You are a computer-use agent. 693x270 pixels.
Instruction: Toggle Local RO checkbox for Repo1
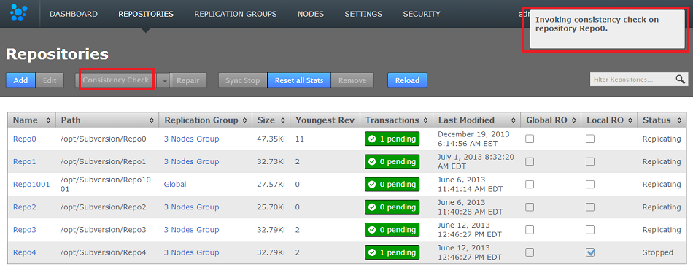[x=590, y=162]
